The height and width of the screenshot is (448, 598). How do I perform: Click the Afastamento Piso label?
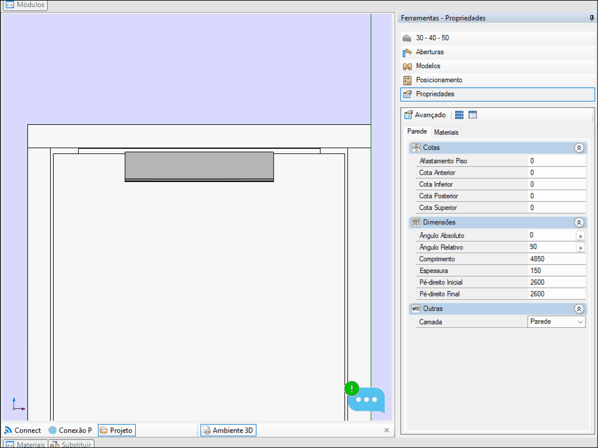[x=443, y=161]
